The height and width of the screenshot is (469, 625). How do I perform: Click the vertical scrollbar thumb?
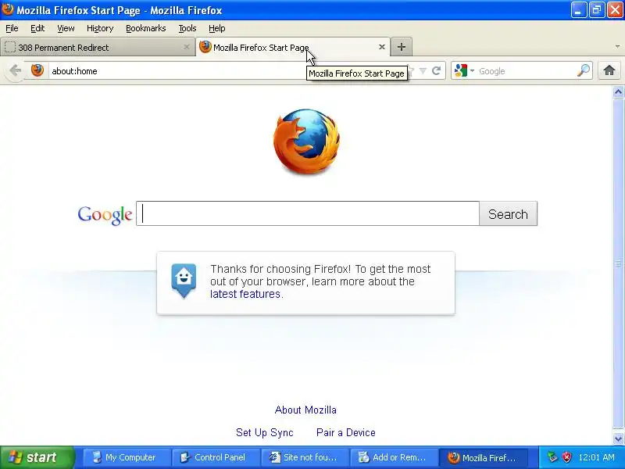click(618, 263)
